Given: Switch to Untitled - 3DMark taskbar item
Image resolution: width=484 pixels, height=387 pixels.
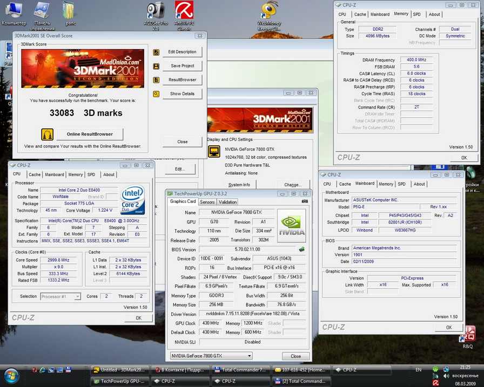Looking at the screenshot, I should coord(120,370).
